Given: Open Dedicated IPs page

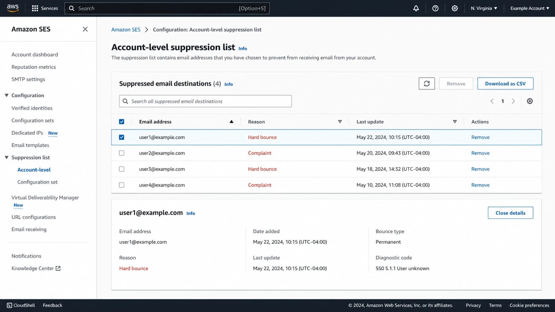Looking at the screenshot, I should (27, 133).
